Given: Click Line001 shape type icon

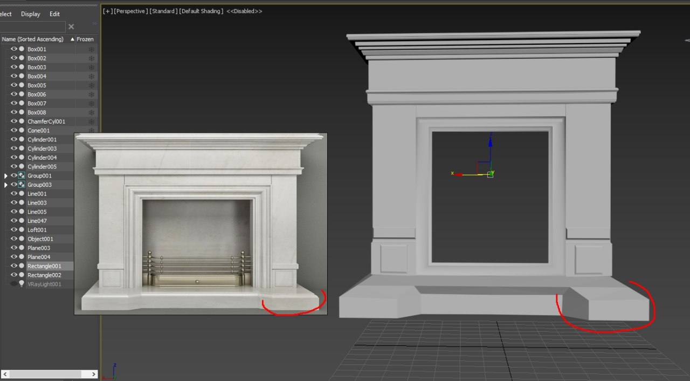Looking at the screenshot, I should [x=22, y=194].
